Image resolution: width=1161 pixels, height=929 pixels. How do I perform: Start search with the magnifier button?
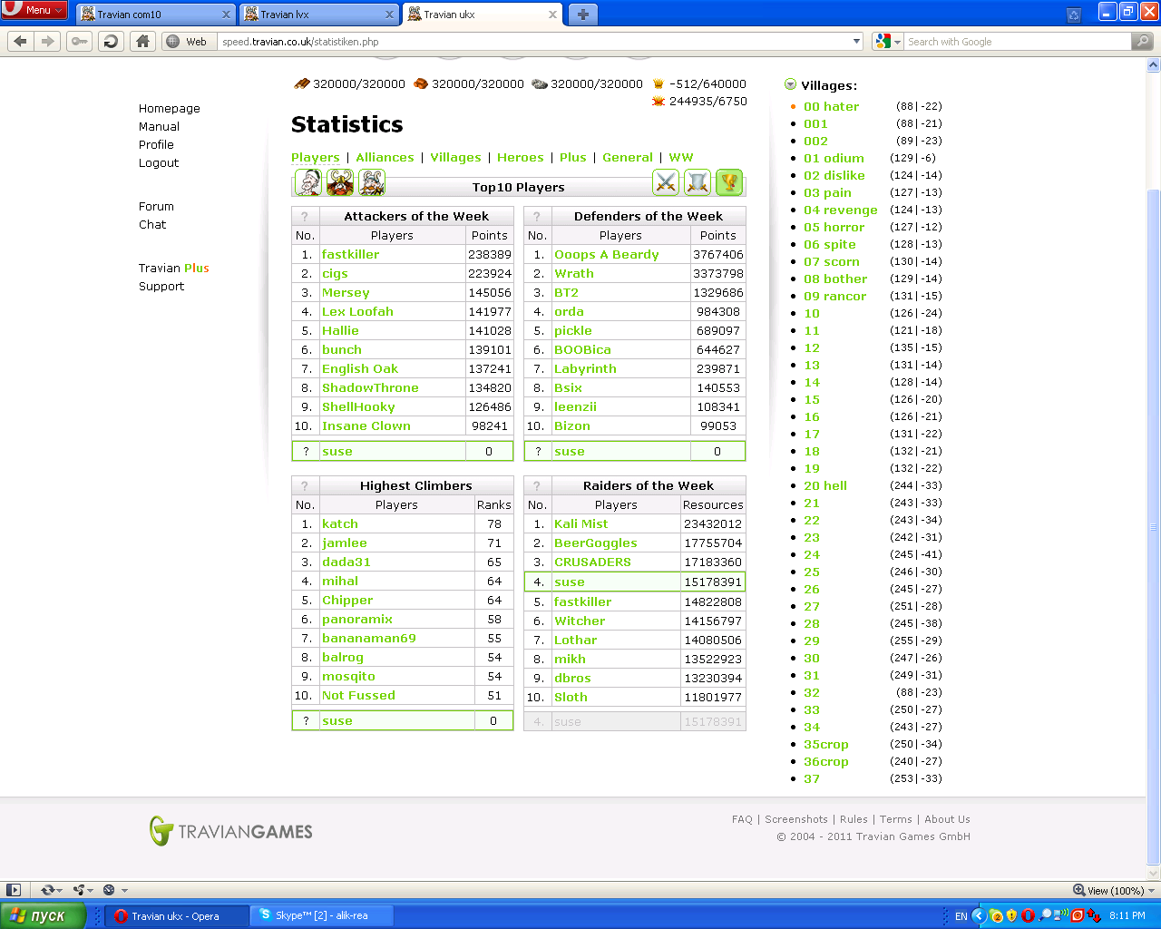point(1143,41)
